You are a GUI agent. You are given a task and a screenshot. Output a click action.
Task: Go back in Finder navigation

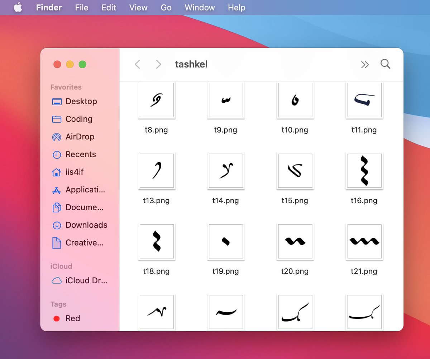137,64
